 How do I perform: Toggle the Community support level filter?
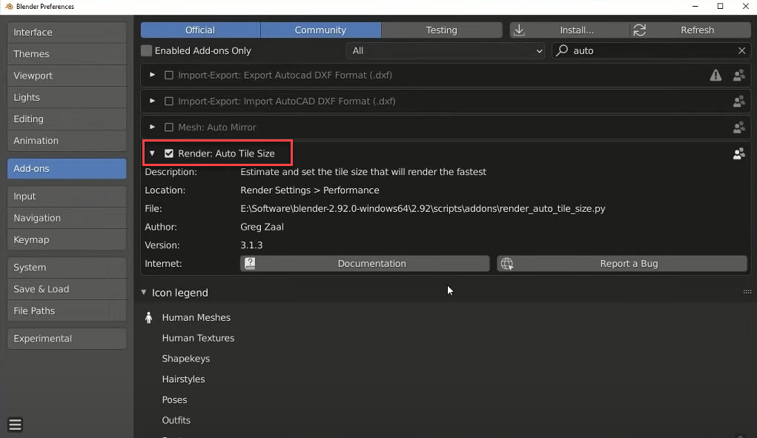[320, 30]
